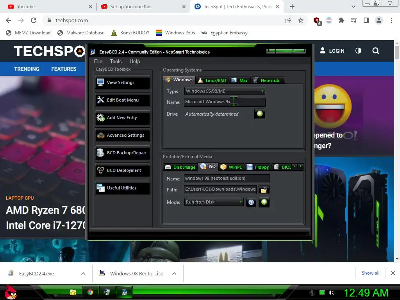400x300 pixels.
Task: Open the Chrome media controls icon
Action: pos(354,20)
